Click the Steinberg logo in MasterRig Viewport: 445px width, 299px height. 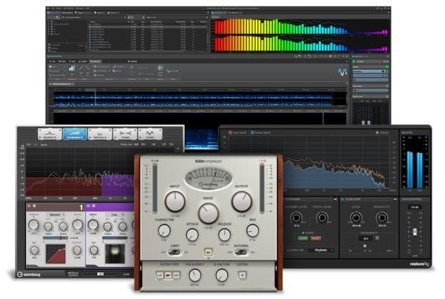click(x=29, y=275)
